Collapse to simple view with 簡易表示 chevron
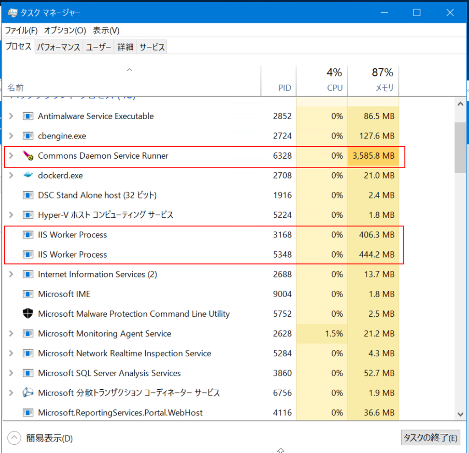Image resolution: width=469 pixels, height=453 pixels. 14,438
